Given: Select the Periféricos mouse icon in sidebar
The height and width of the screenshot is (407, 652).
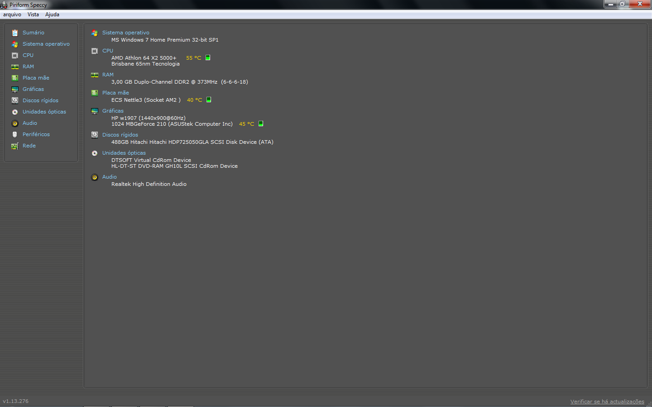Looking at the screenshot, I should coord(15,134).
